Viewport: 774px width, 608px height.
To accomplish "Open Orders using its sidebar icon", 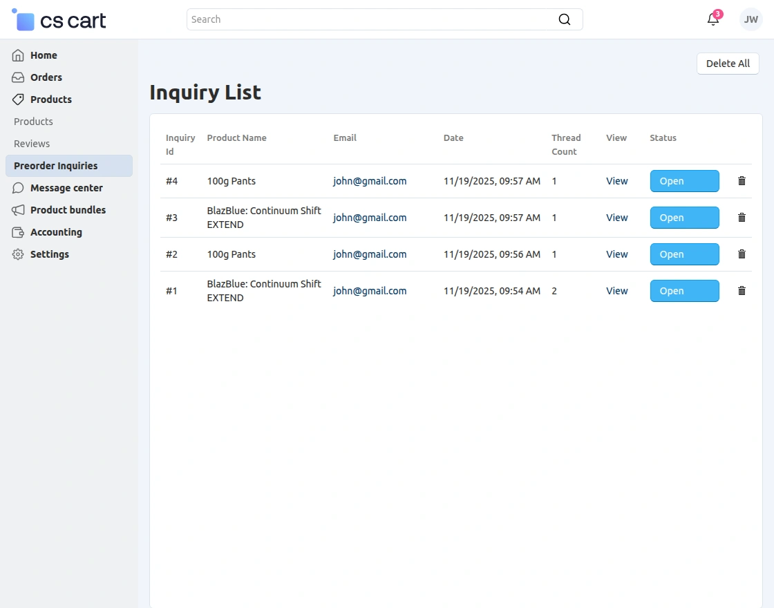I will pyautogui.click(x=19, y=77).
